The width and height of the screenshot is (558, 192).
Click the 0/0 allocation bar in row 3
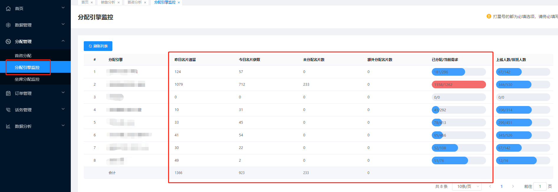[x=459, y=97]
